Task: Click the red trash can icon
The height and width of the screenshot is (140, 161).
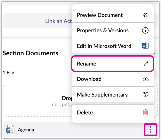Action: tap(146, 112)
